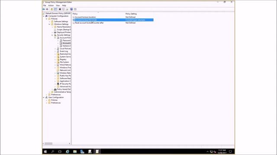Expand the Local Policies node

[55, 49]
